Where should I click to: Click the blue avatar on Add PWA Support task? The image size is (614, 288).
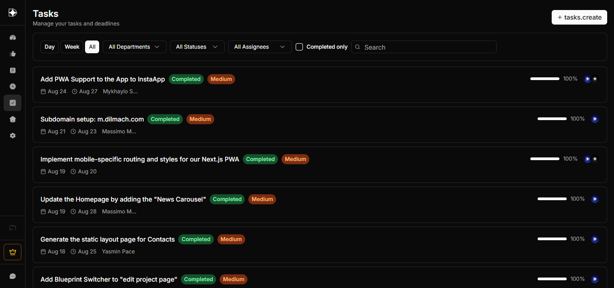pyautogui.click(x=588, y=79)
